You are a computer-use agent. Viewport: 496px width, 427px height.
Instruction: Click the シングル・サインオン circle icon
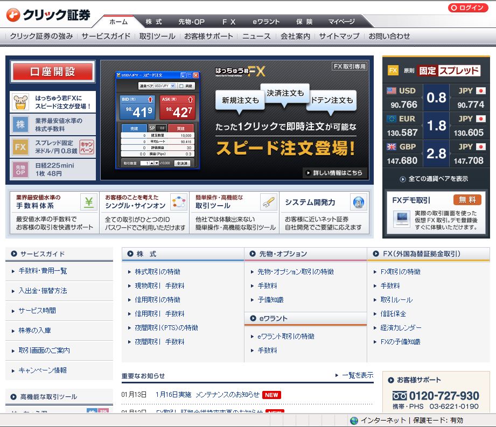(179, 202)
